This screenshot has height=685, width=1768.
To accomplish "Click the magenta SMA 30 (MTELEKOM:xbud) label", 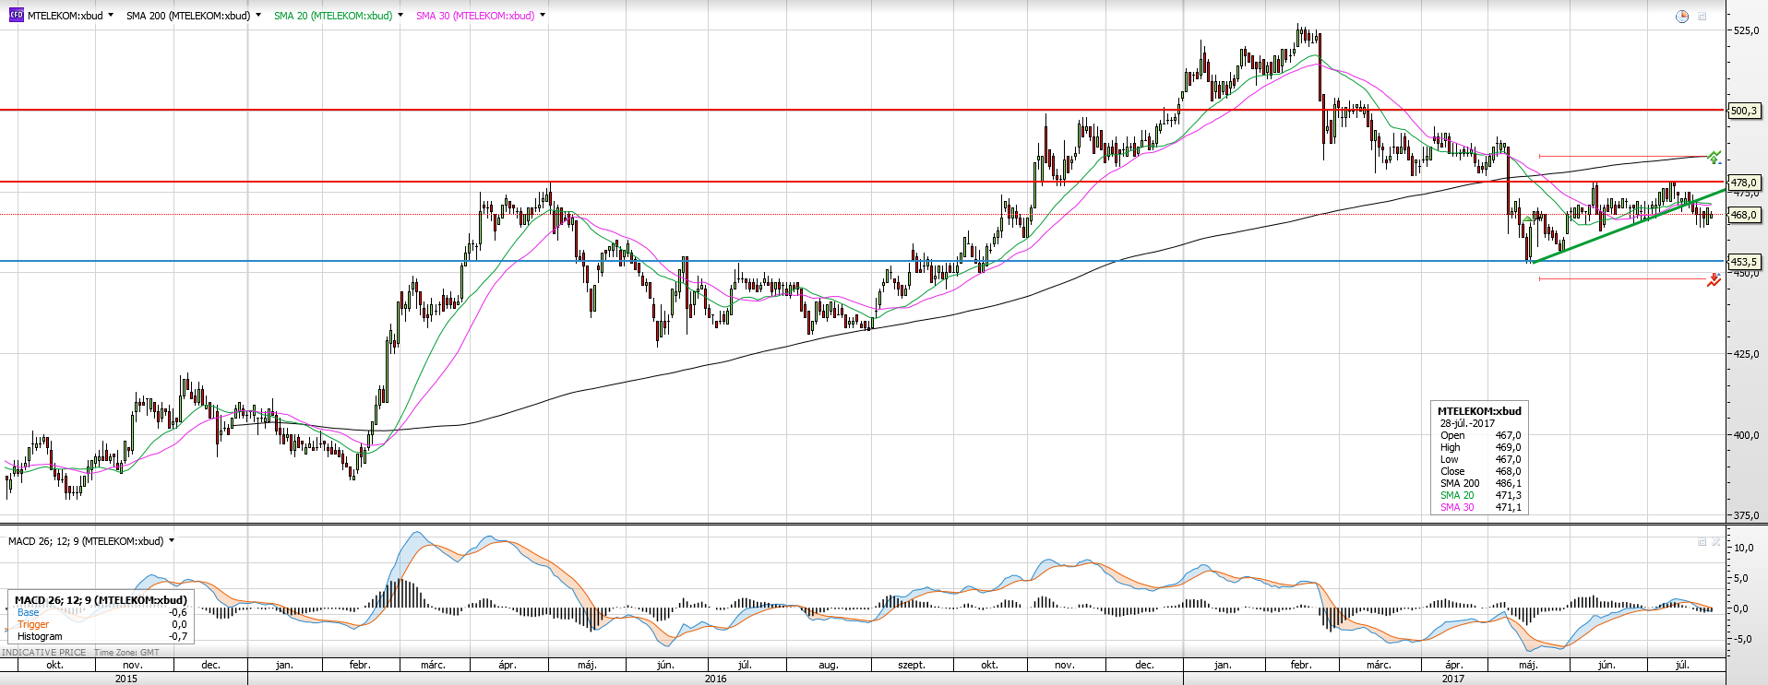I will tap(475, 16).
